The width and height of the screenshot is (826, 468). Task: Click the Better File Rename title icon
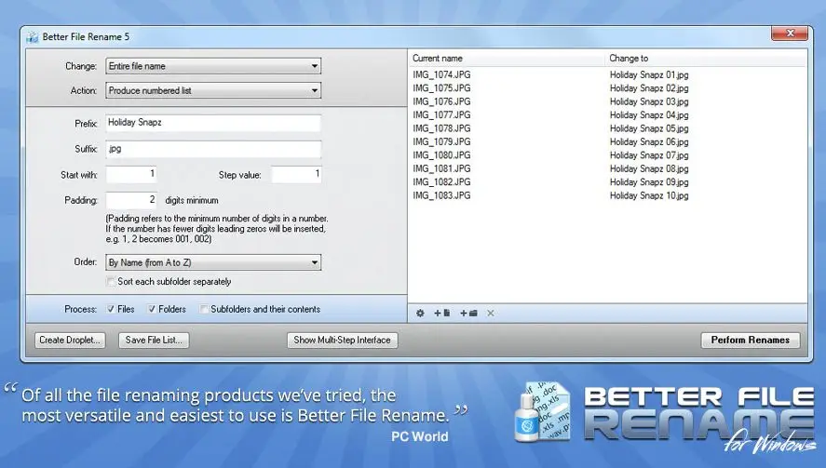pyautogui.click(x=33, y=37)
